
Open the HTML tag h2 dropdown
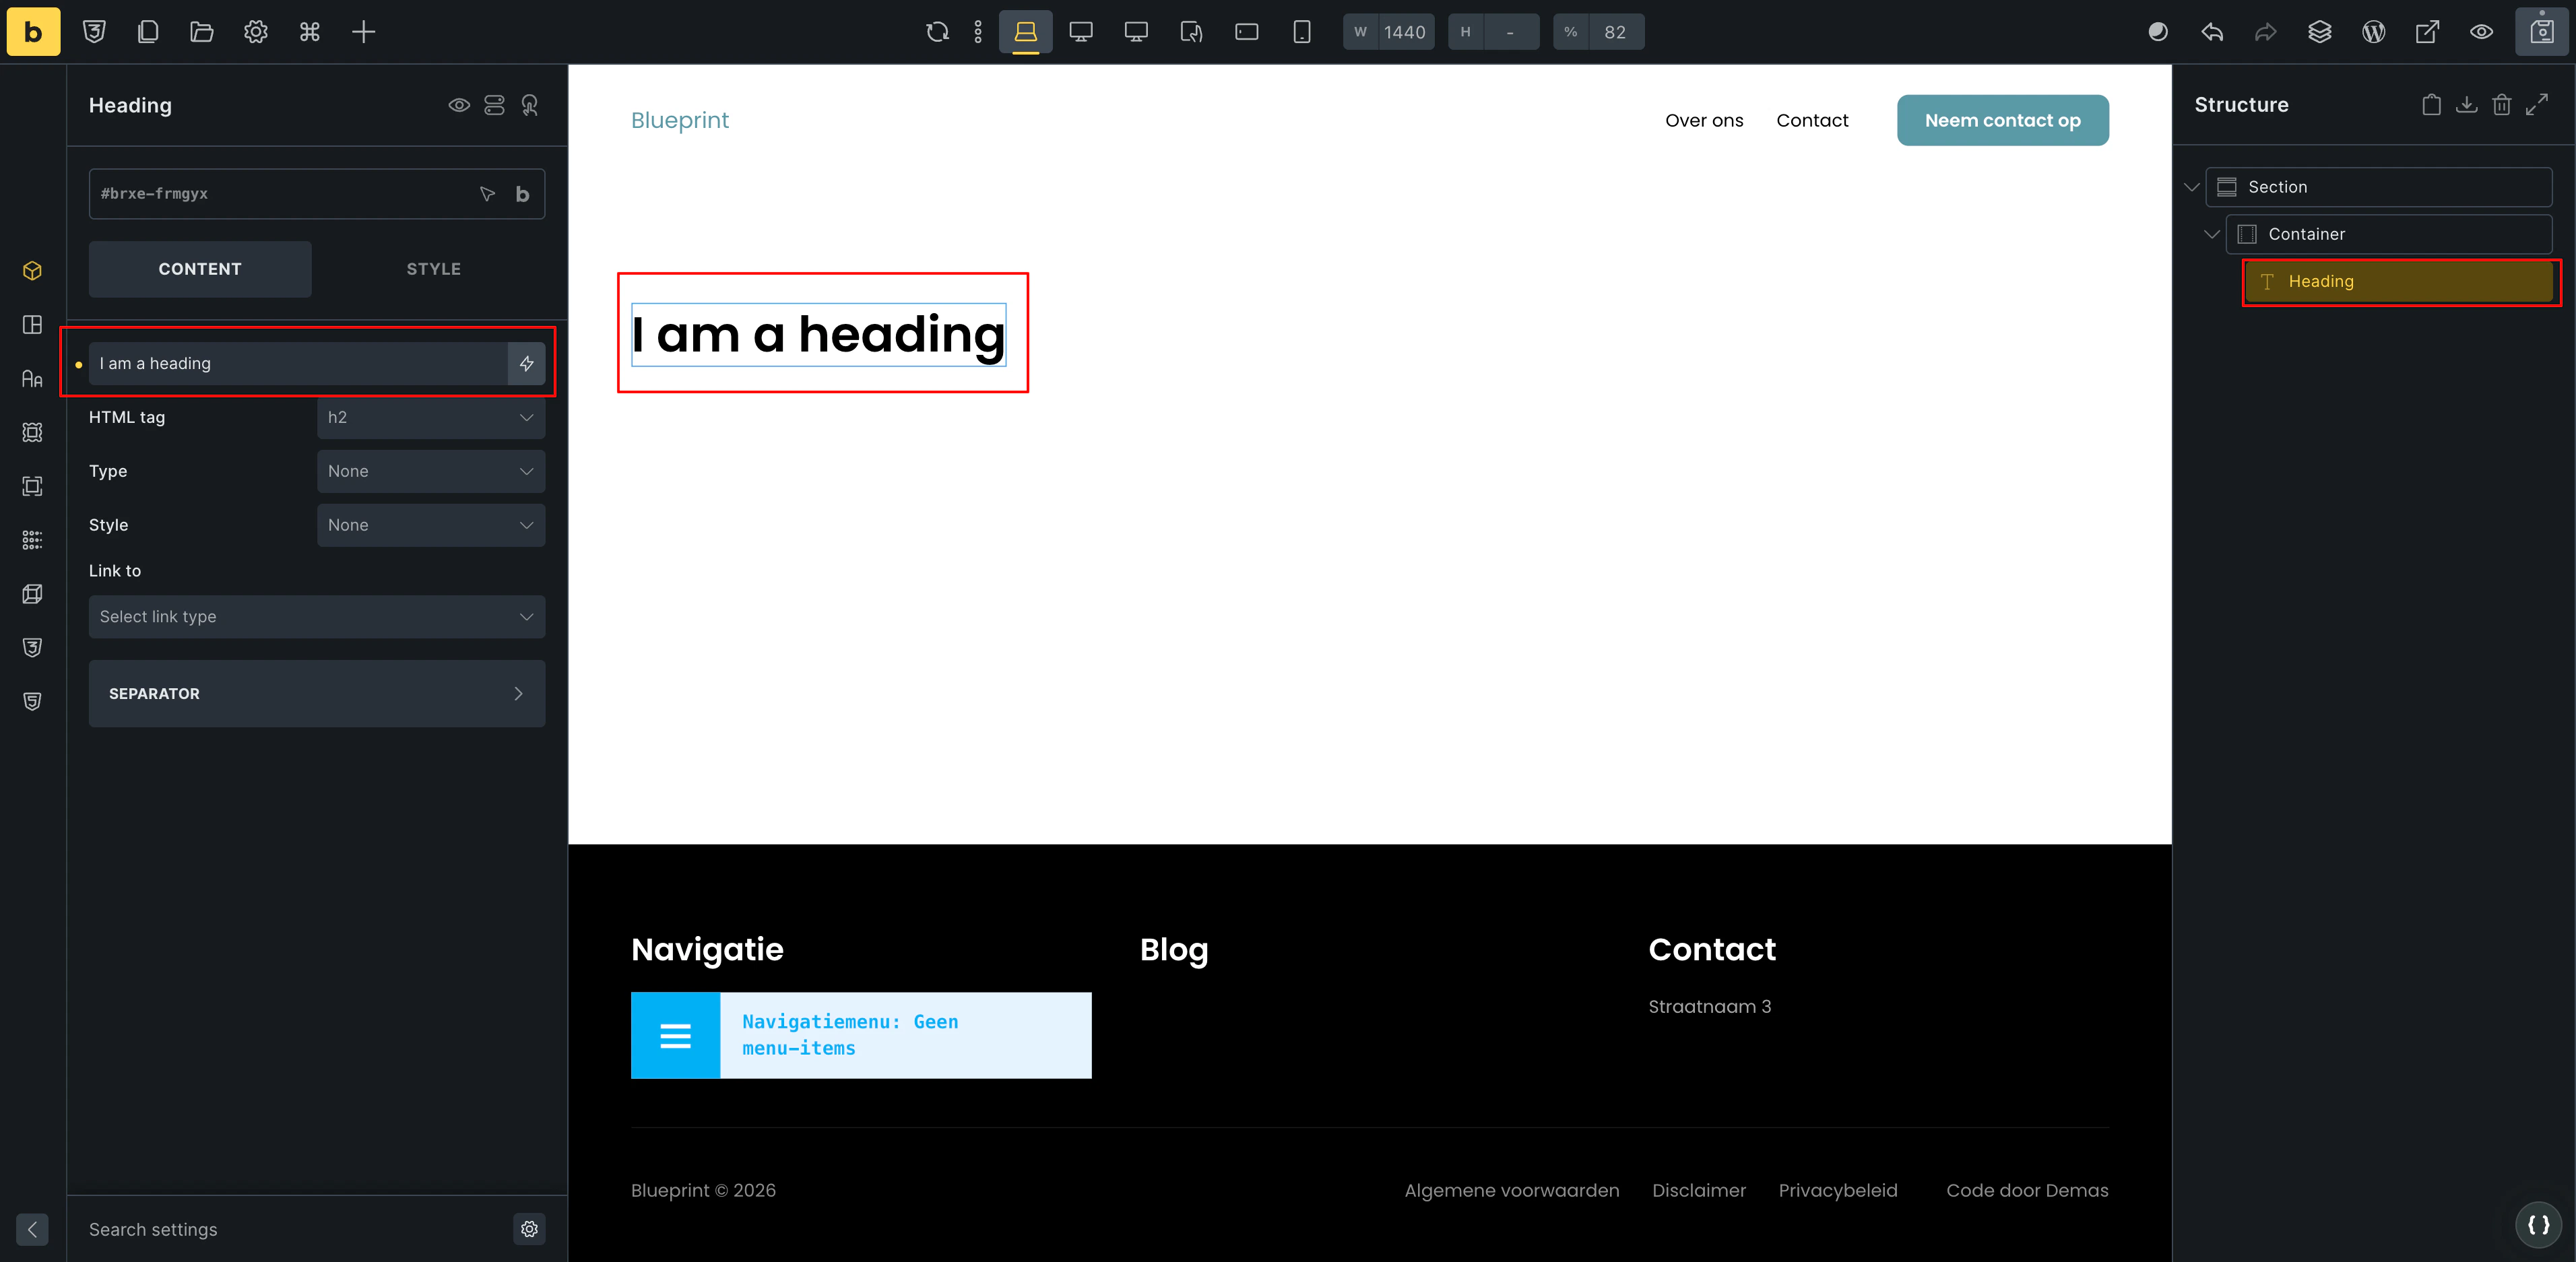click(431, 418)
